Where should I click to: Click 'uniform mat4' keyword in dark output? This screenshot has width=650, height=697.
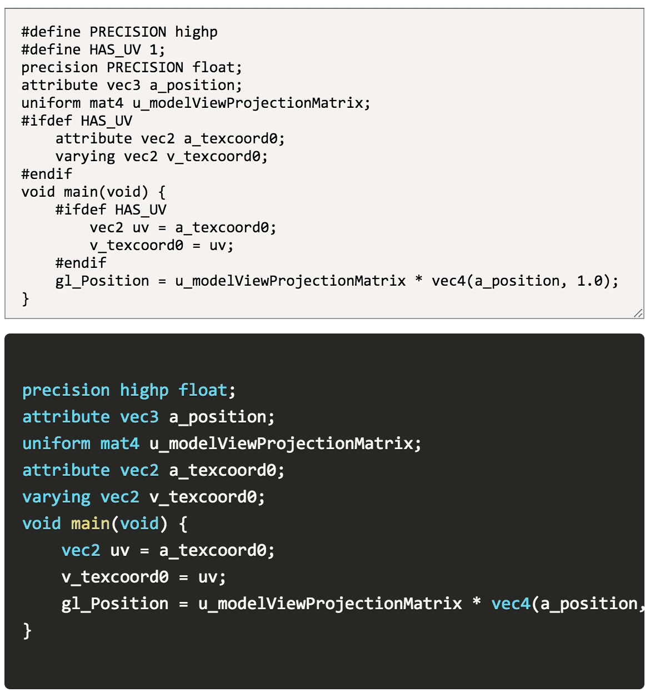click(81, 444)
